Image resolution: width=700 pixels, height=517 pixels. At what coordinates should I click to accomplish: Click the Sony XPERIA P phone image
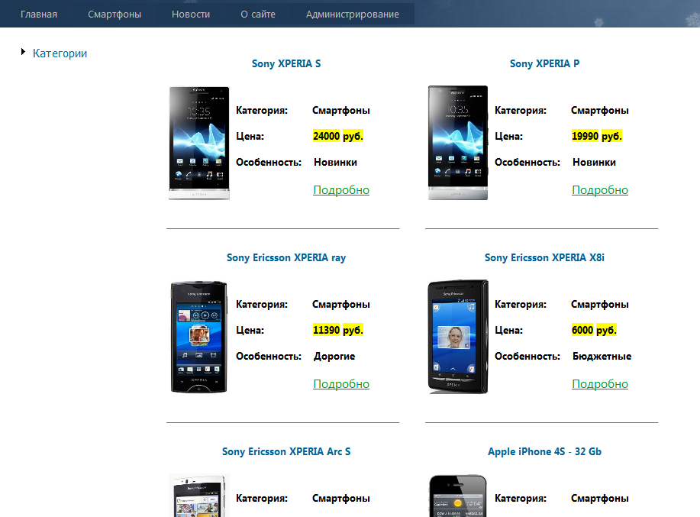point(458,143)
